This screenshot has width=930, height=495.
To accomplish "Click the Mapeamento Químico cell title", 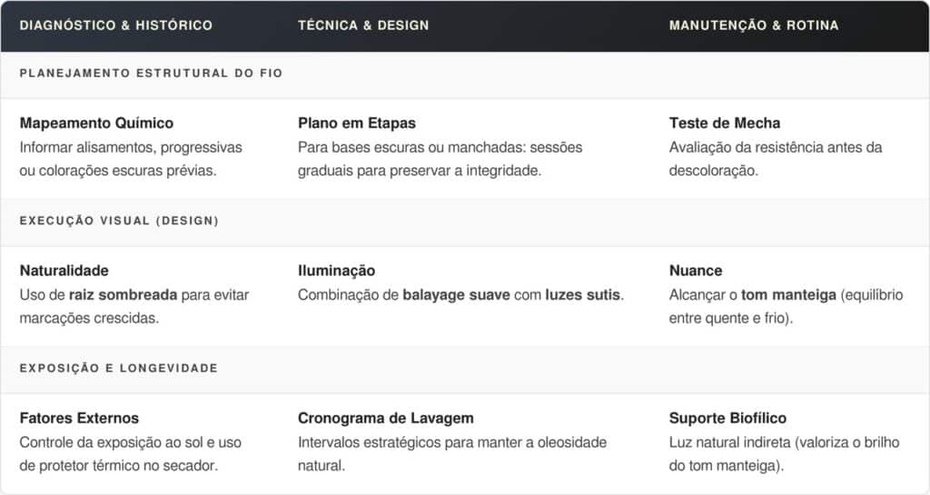I will click(x=96, y=123).
